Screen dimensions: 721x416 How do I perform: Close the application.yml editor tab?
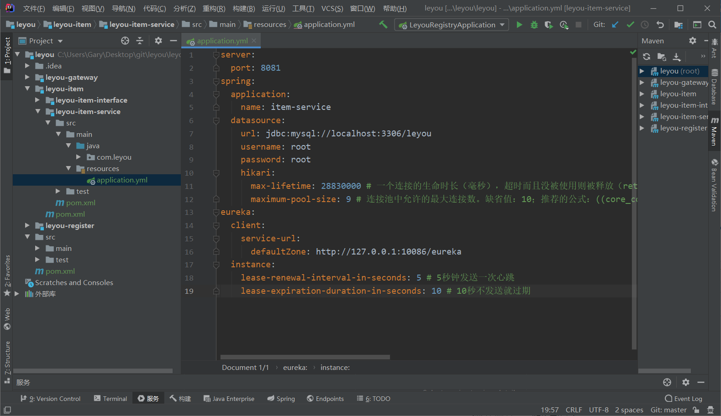click(254, 41)
